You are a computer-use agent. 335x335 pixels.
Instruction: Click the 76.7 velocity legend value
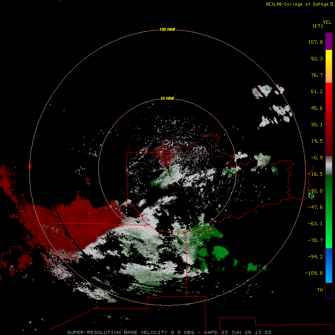click(x=317, y=75)
